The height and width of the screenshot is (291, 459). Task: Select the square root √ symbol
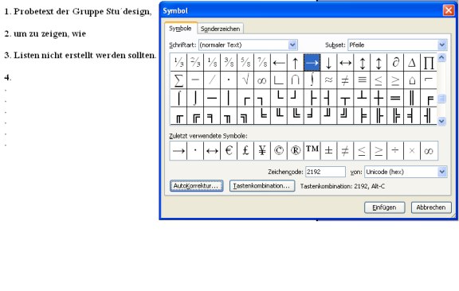click(x=245, y=80)
